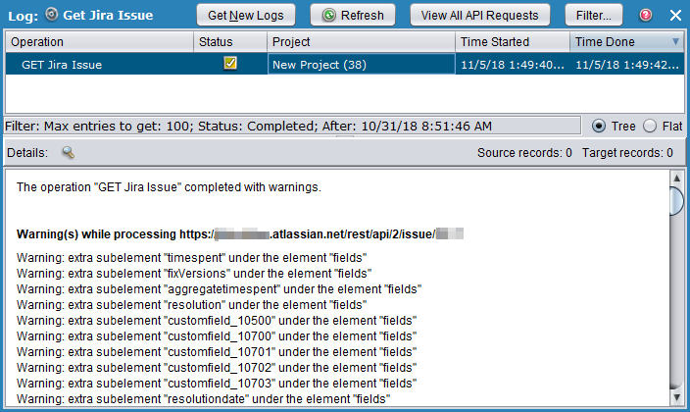Click the status checkmark icon for GET Jira Issue

tap(230, 64)
